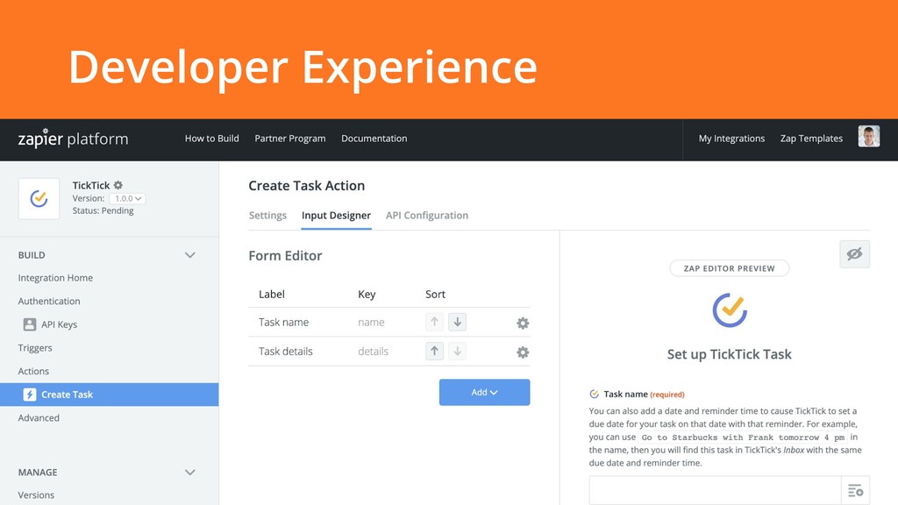The height and width of the screenshot is (505, 898).
Task: Click the 'name' key cell
Action: [371, 323]
